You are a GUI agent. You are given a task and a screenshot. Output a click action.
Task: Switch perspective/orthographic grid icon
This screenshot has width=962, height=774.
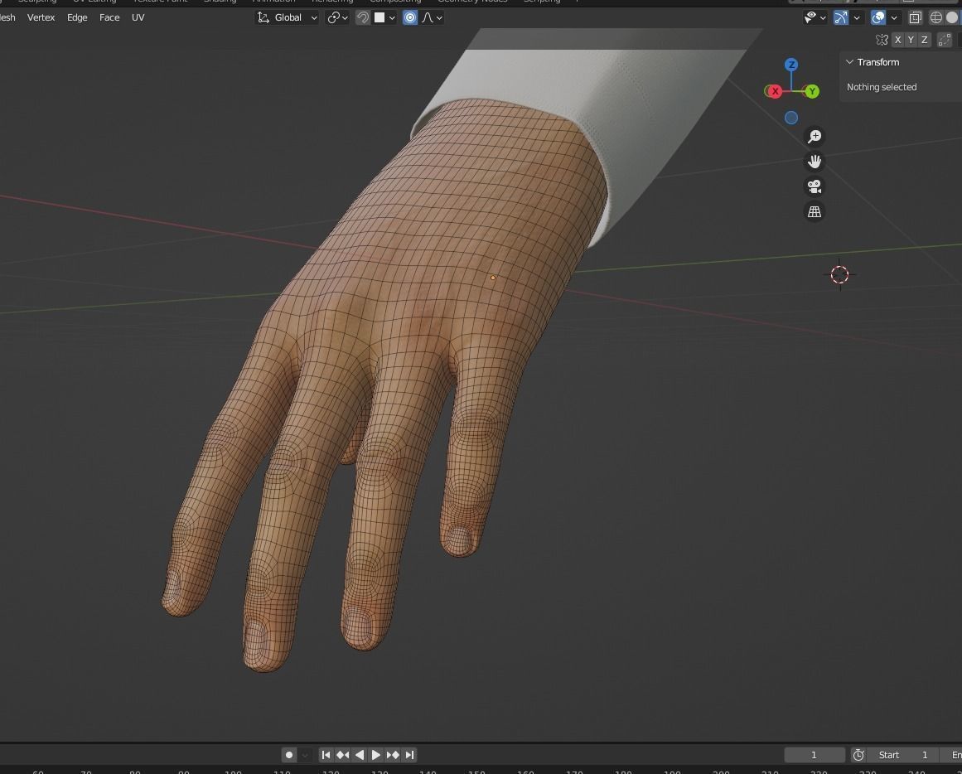(815, 211)
